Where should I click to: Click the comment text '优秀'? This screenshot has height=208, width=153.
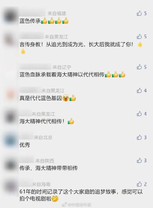(x=25, y=145)
